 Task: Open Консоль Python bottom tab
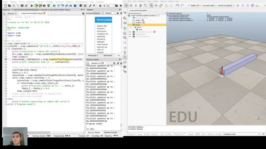point(94,132)
